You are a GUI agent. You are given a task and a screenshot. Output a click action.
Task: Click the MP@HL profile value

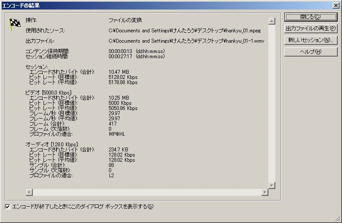(117, 134)
